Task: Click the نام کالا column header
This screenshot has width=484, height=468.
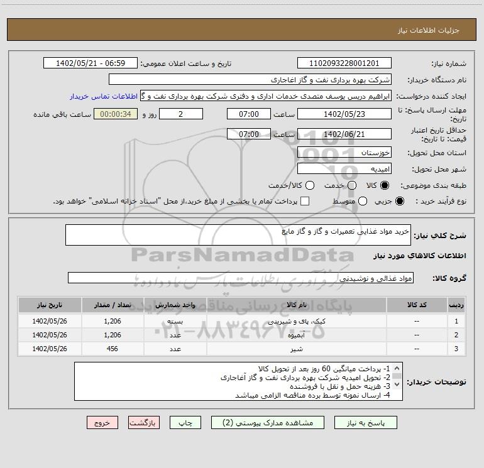Action: tap(297, 305)
